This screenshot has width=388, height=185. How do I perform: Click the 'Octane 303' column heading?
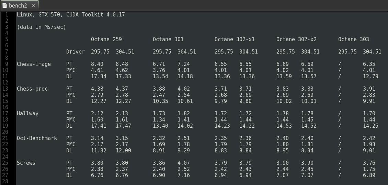tap(353, 39)
